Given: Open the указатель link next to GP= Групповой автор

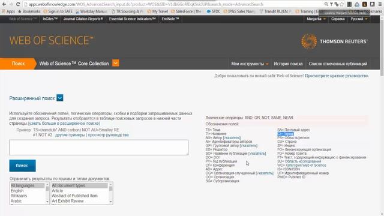Looking at the screenshot, I should (x=248, y=146).
